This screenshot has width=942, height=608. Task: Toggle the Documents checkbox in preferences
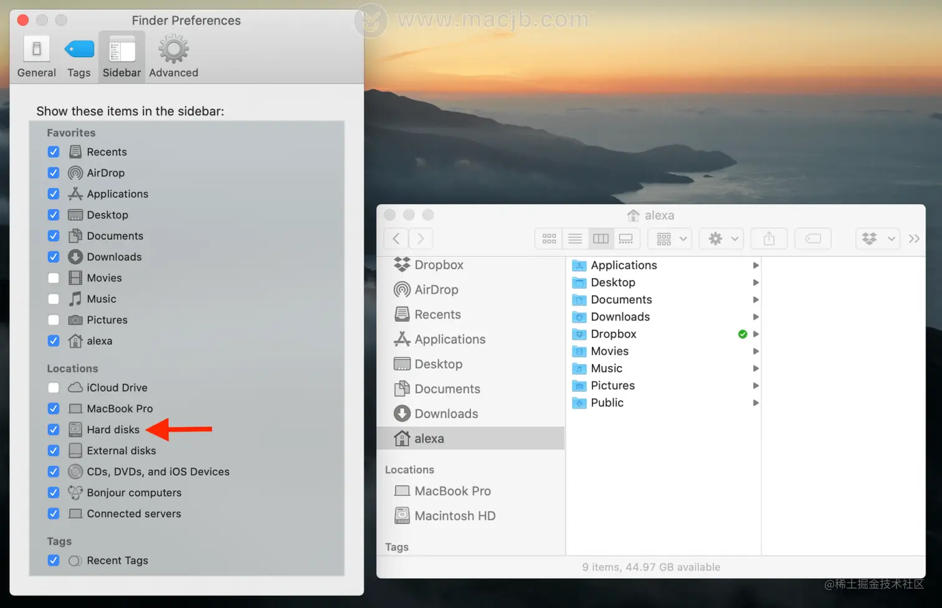[x=54, y=236]
